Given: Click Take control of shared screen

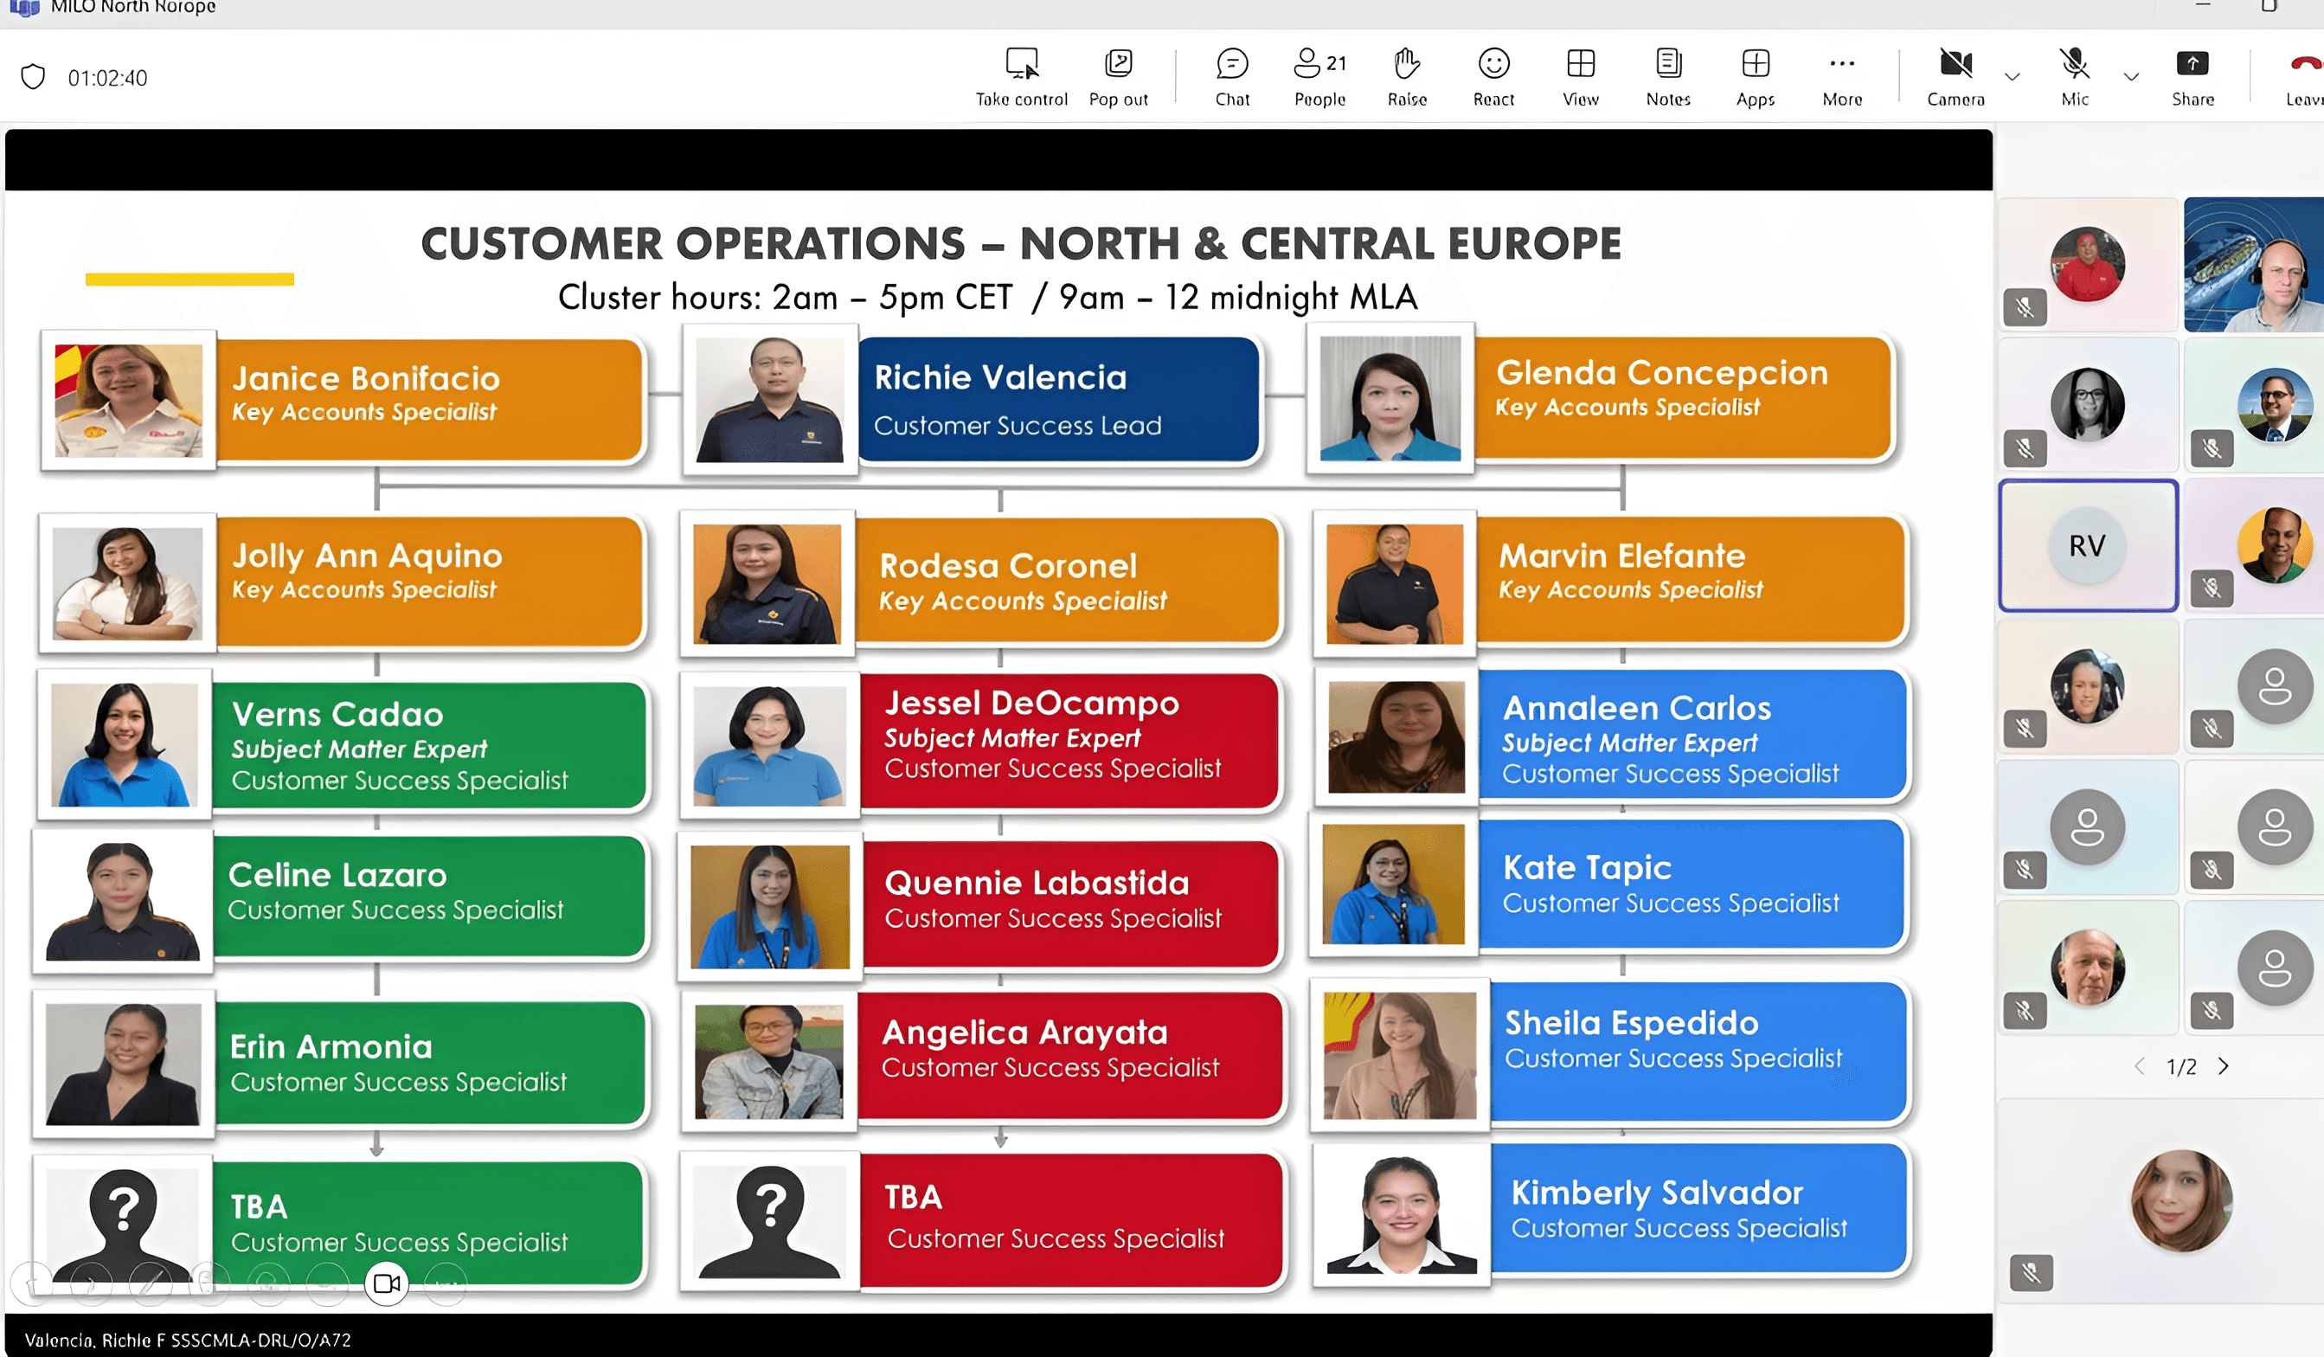Looking at the screenshot, I should pos(1021,78).
